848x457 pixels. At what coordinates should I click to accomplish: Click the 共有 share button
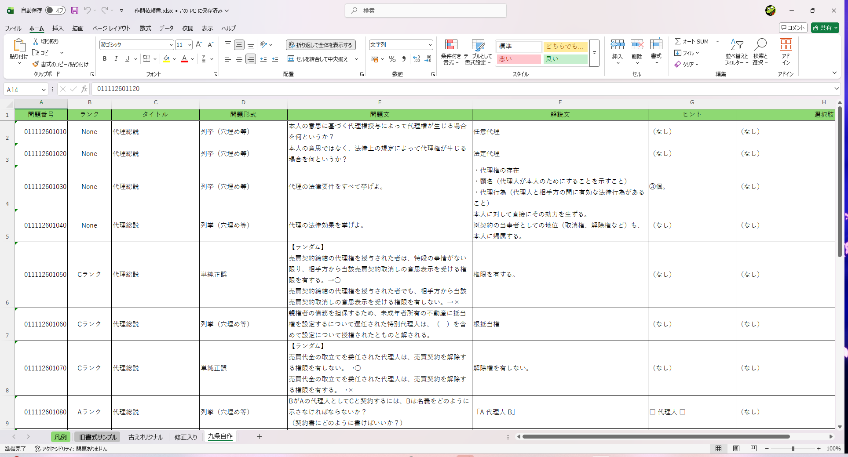pos(825,28)
